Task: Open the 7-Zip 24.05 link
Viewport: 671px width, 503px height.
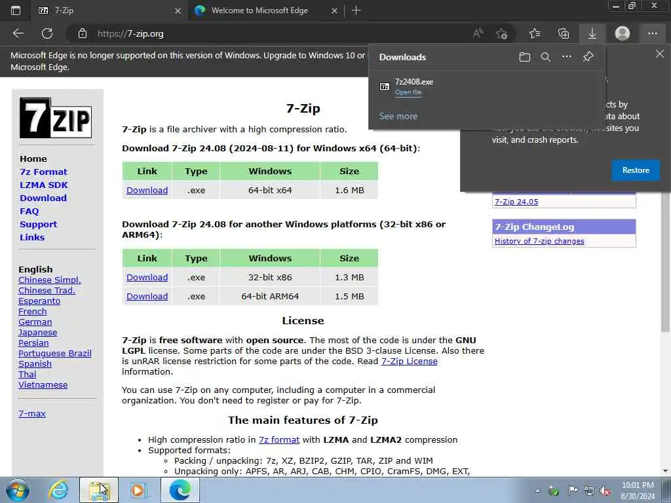Action: (516, 202)
